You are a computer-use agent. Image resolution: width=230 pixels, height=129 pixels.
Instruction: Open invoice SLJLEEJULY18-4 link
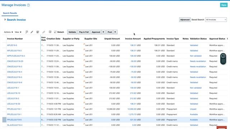tap(15, 125)
